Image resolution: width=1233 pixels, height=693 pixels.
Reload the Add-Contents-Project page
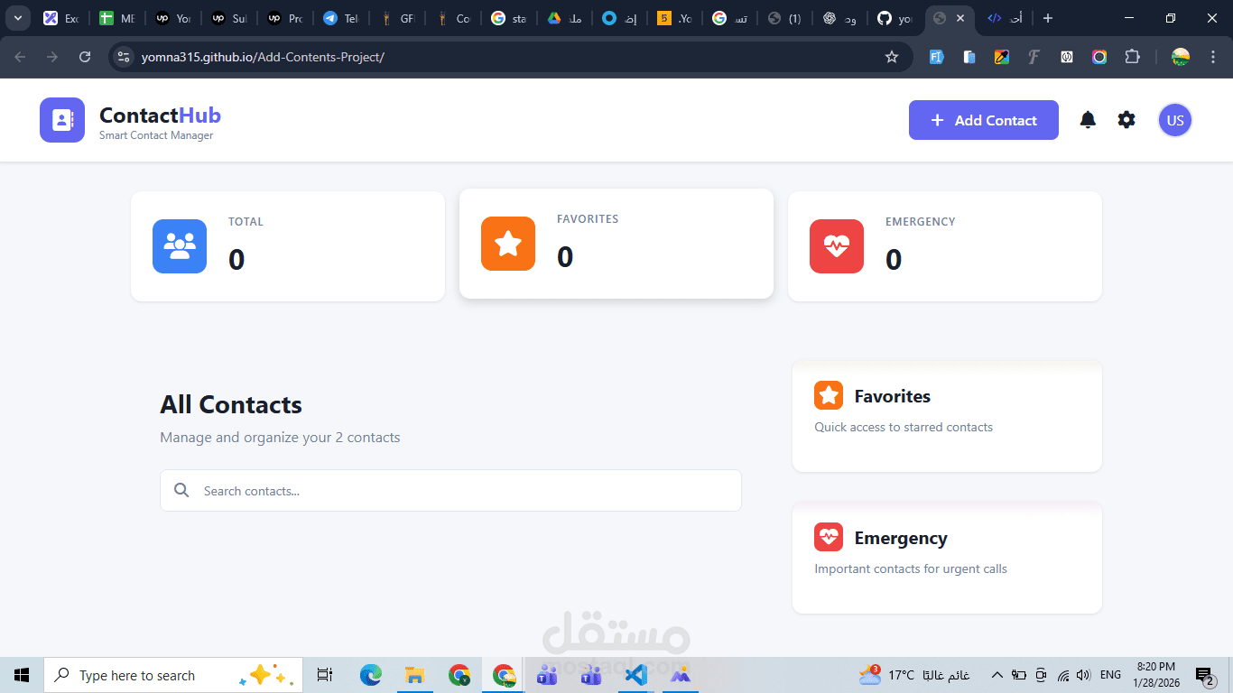[x=85, y=56]
